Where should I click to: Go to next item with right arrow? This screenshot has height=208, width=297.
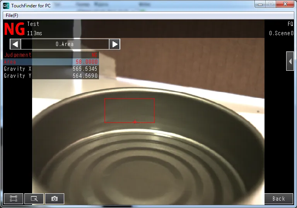coord(114,44)
